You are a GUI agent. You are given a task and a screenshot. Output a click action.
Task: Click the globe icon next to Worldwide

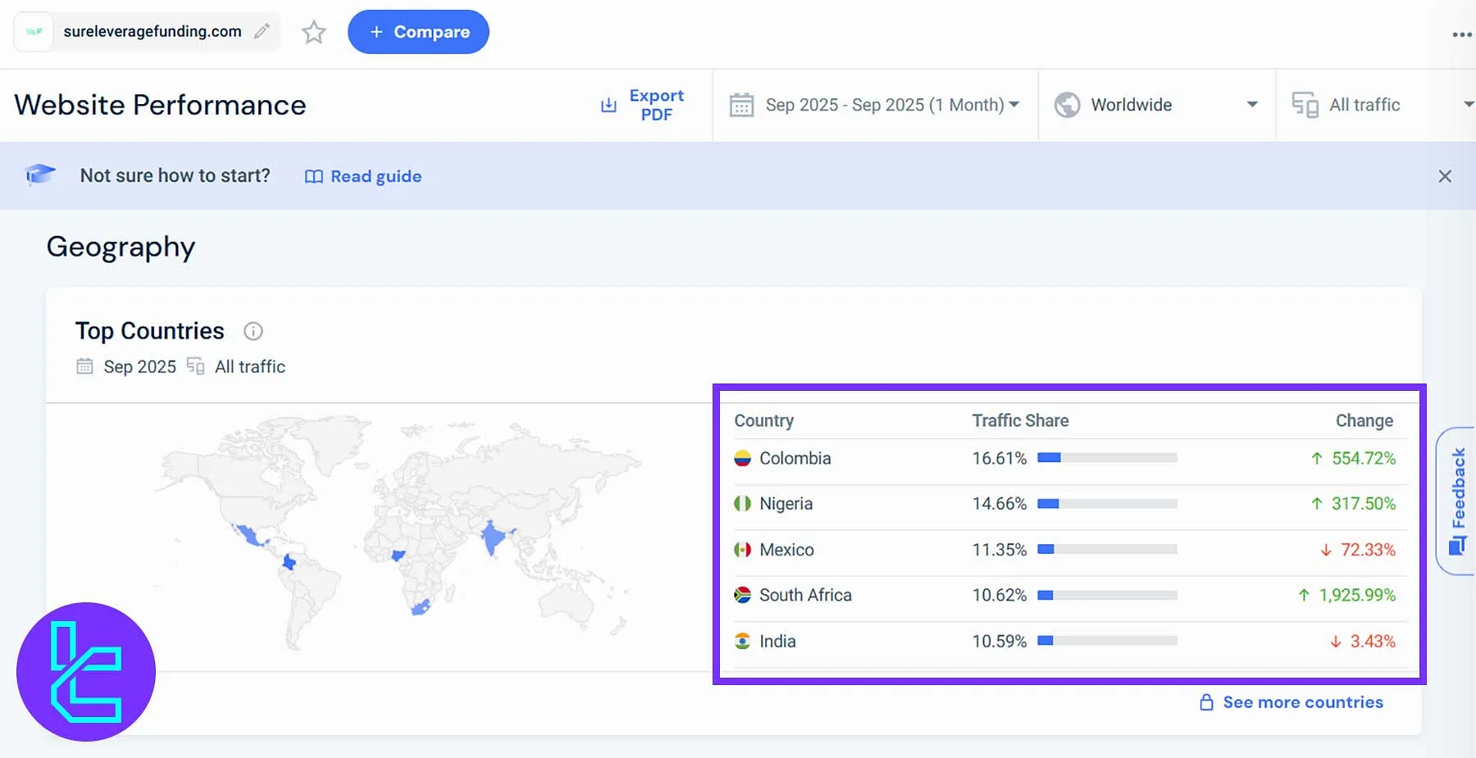[1067, 104]
